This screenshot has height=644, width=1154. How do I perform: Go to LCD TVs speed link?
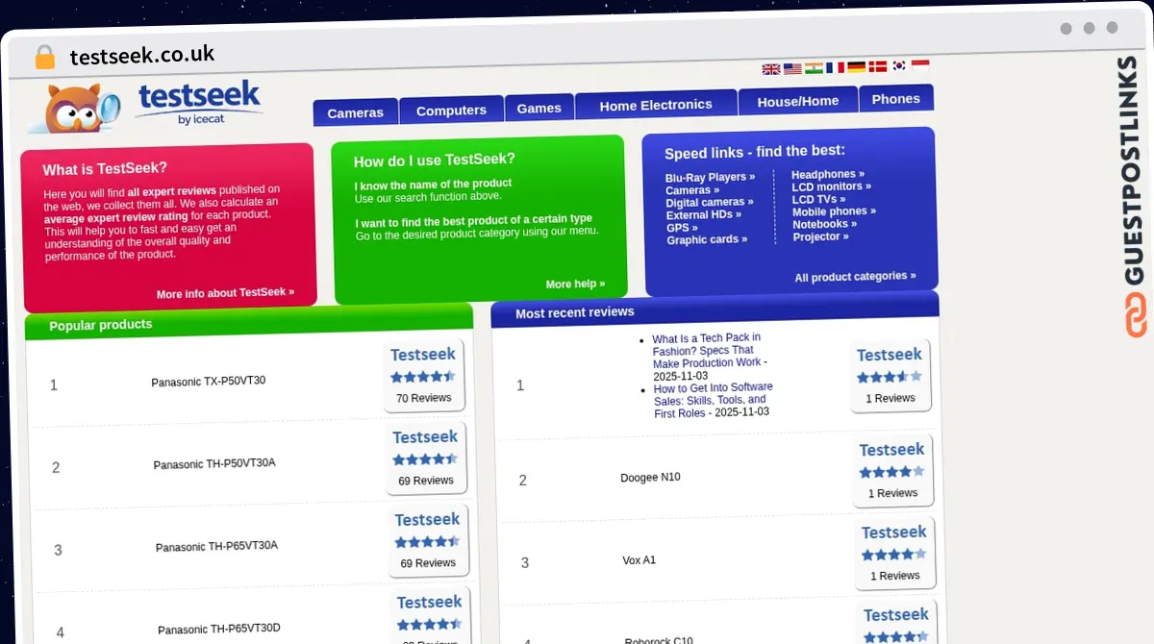pyautogui.click(x=819, y=199)
